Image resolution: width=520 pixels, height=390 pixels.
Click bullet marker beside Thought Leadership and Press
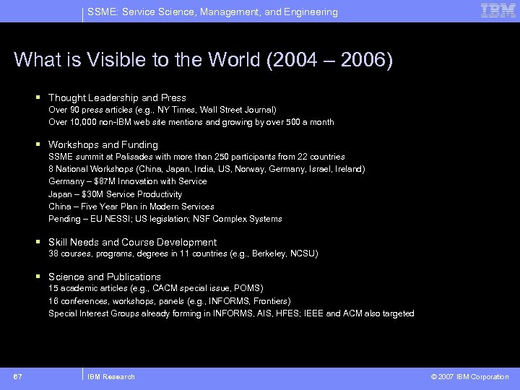(x=38, y=97)
